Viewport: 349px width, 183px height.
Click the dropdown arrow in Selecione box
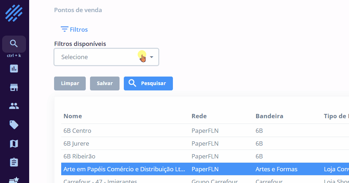click(152, 57)
